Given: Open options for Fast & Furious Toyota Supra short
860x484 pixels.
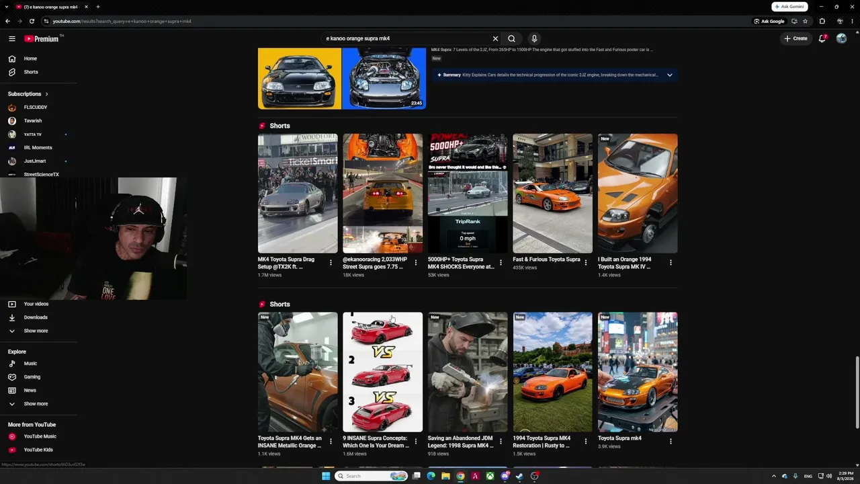Looking at the screenshot, I should click(586, 263).
